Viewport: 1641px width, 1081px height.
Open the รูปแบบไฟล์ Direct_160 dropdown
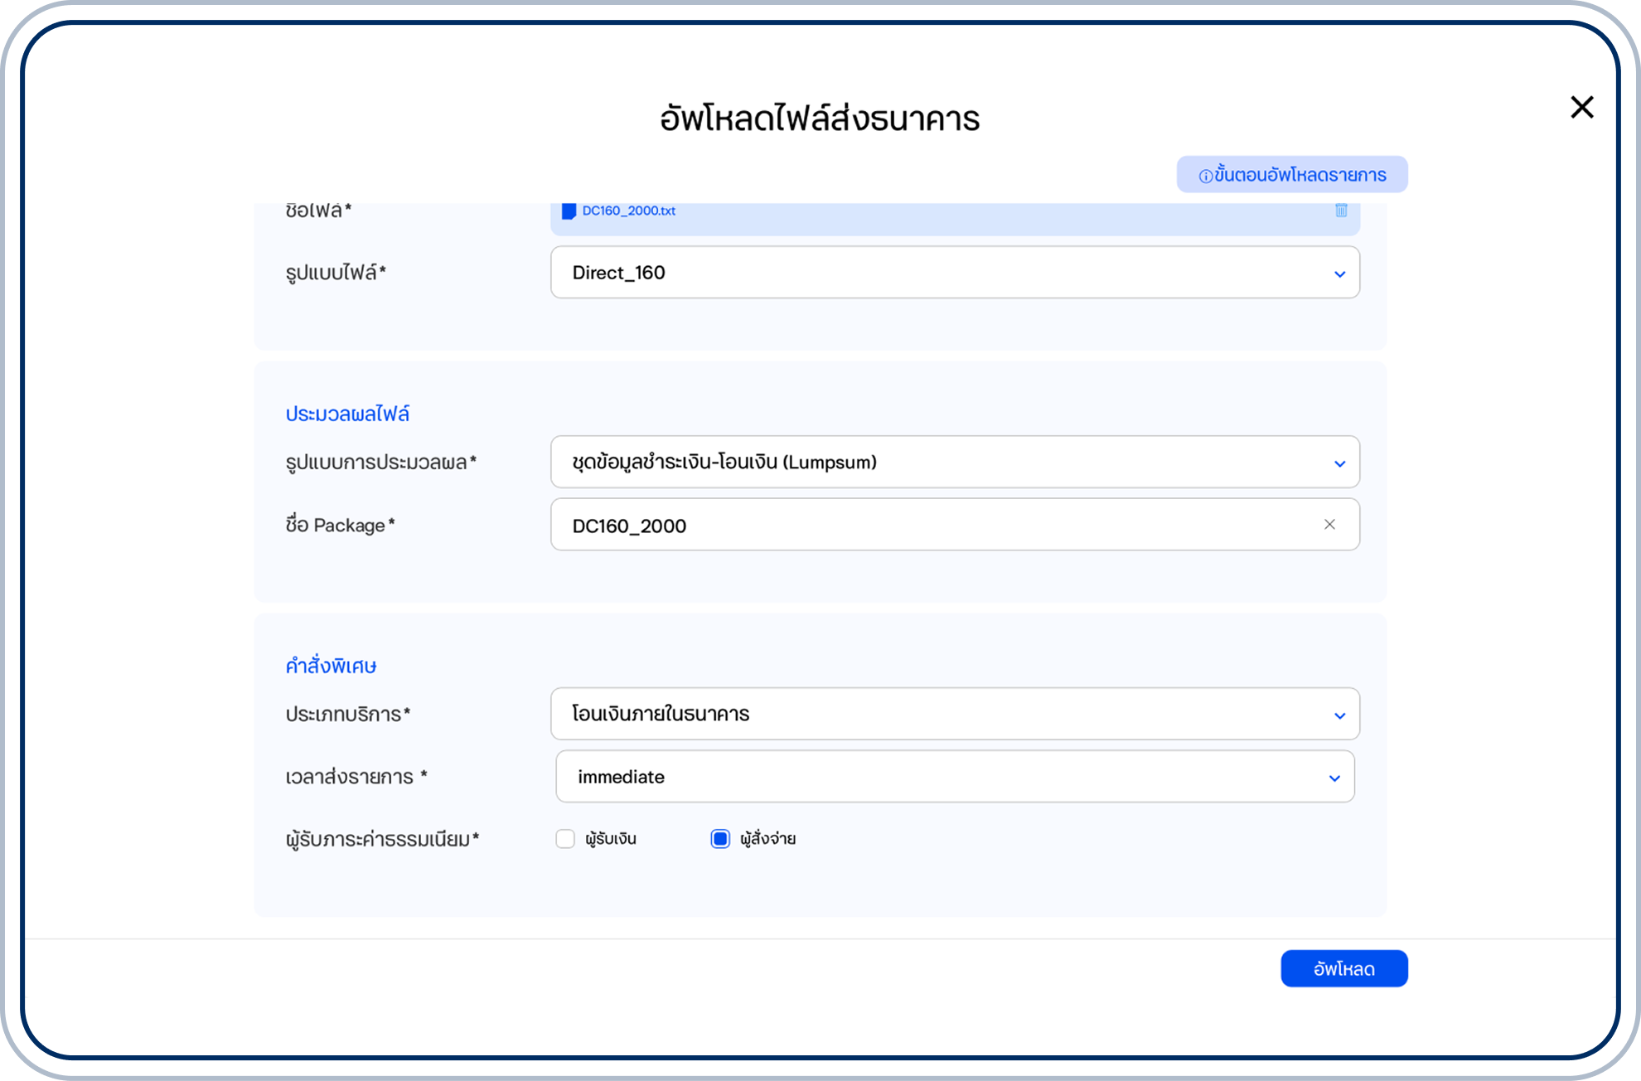click(x=953, y=273)
